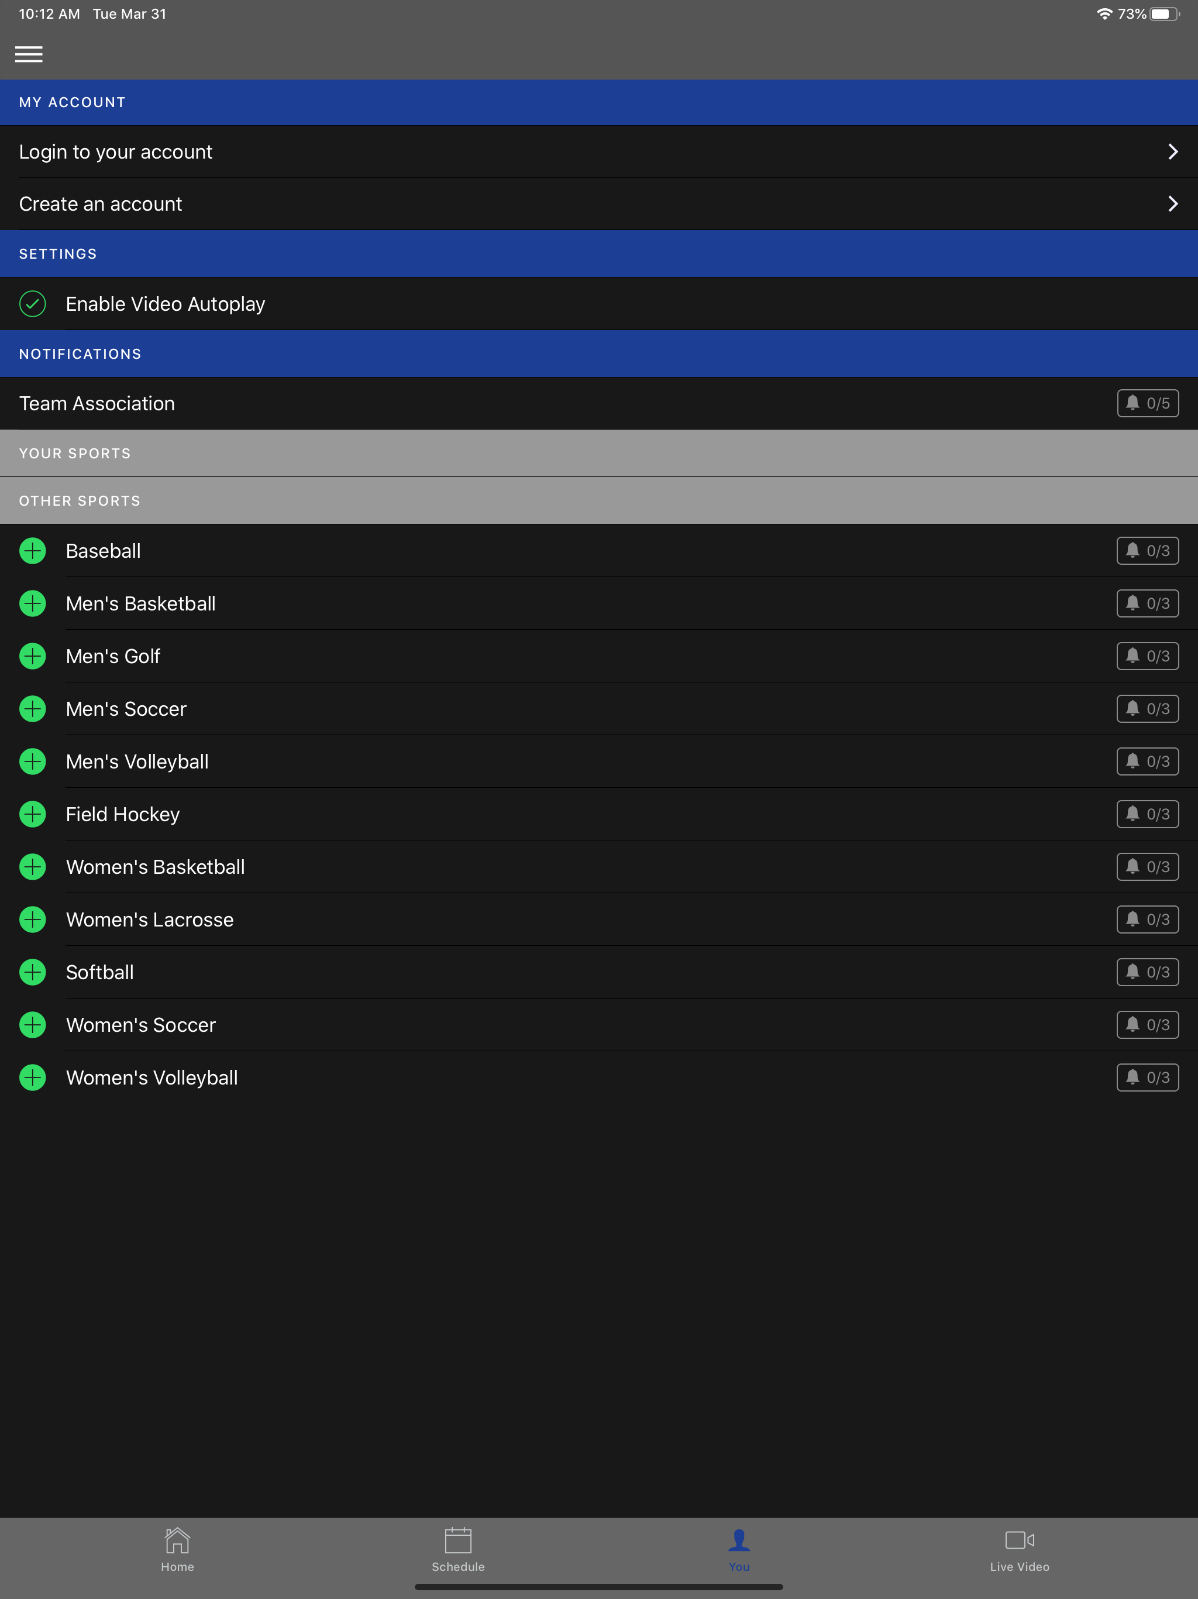1198x1599 pixels.
Task: Open Women's Soccer notification bell
Action: (x=1148, y=1025)
